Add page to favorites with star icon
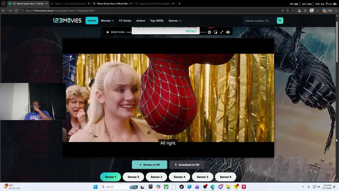339x191 pixels. [x=293, y=11]
